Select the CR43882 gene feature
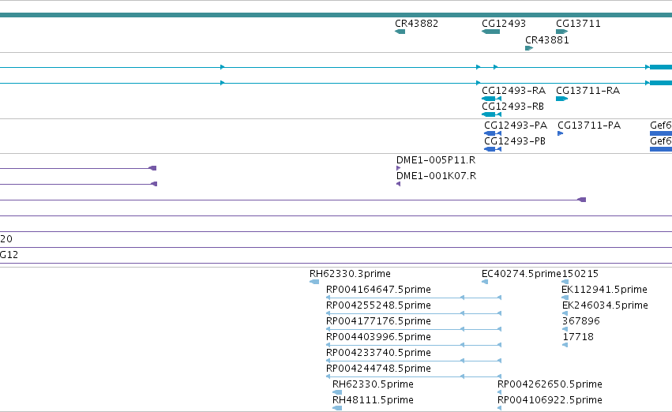Viewport: 672px width, 412px height. pyautogui.click(x=400, y=32)
